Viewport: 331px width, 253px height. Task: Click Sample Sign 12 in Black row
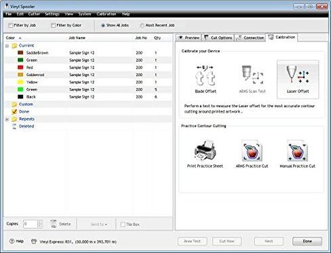[81, 97]
